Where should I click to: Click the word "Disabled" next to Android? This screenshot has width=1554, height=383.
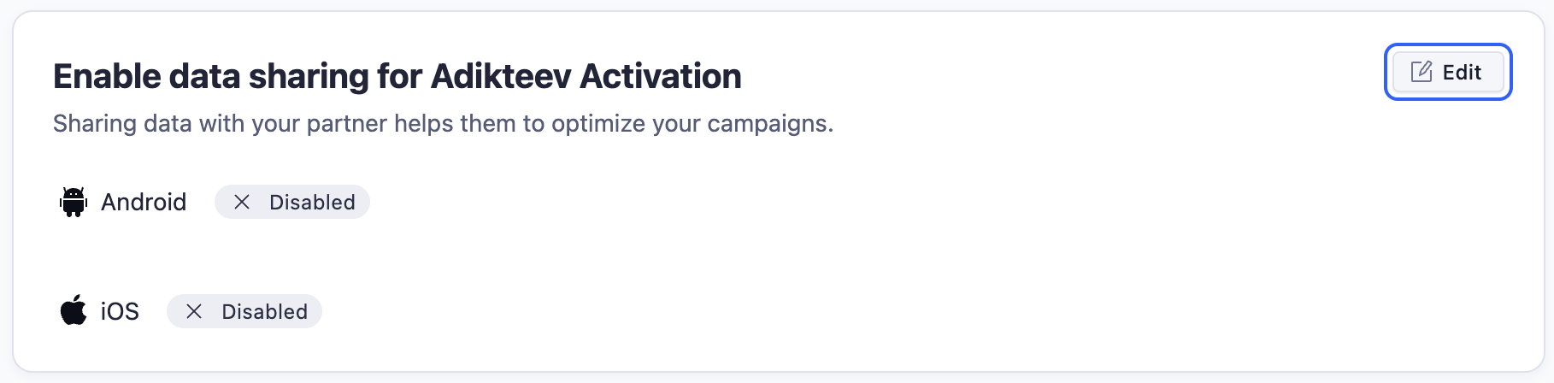coord(312,203)
